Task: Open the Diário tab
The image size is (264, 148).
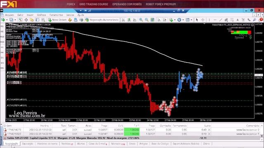Action: pos(206,144)
